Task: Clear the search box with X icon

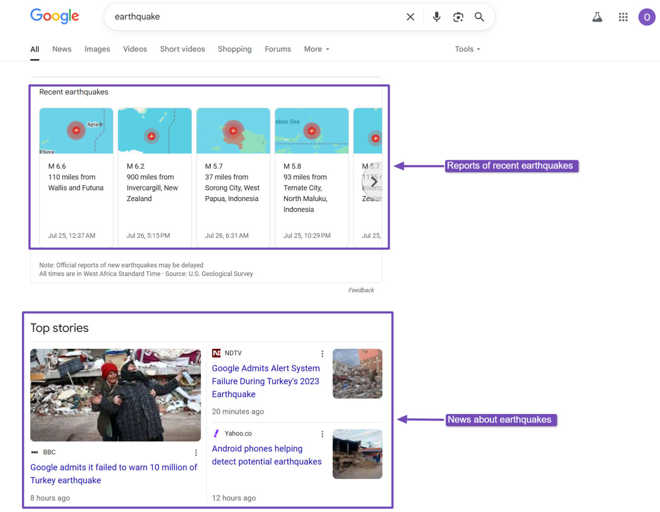Action: 411,17
